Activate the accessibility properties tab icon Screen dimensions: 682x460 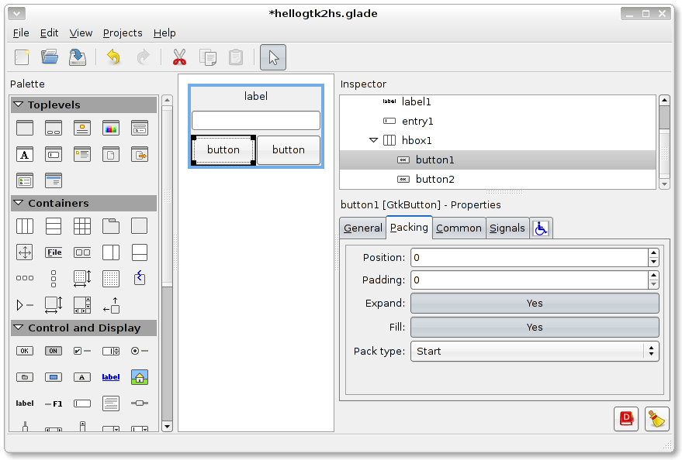tap(541, 227)
